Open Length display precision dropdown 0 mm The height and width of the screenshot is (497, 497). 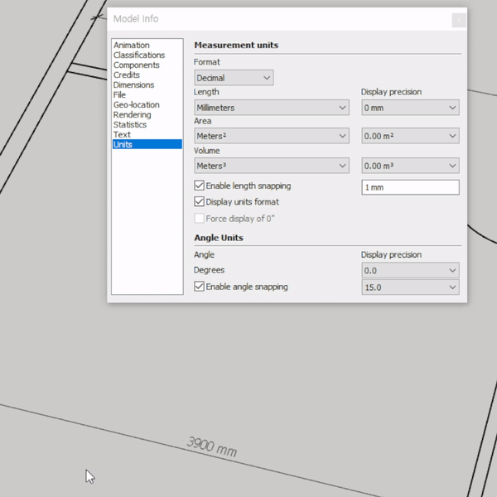coord(410,108)
